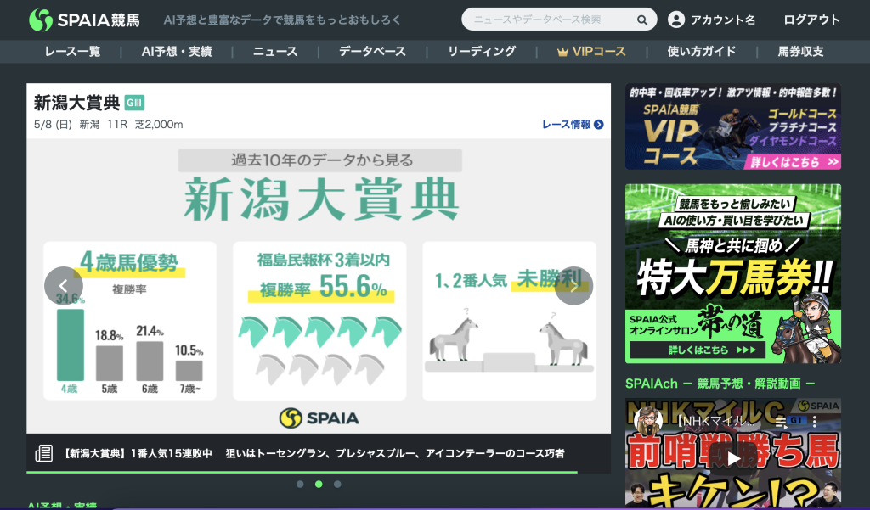Open the レース一覧 menu
This screenshot has height=510, width=870.
tap(73, 52)
